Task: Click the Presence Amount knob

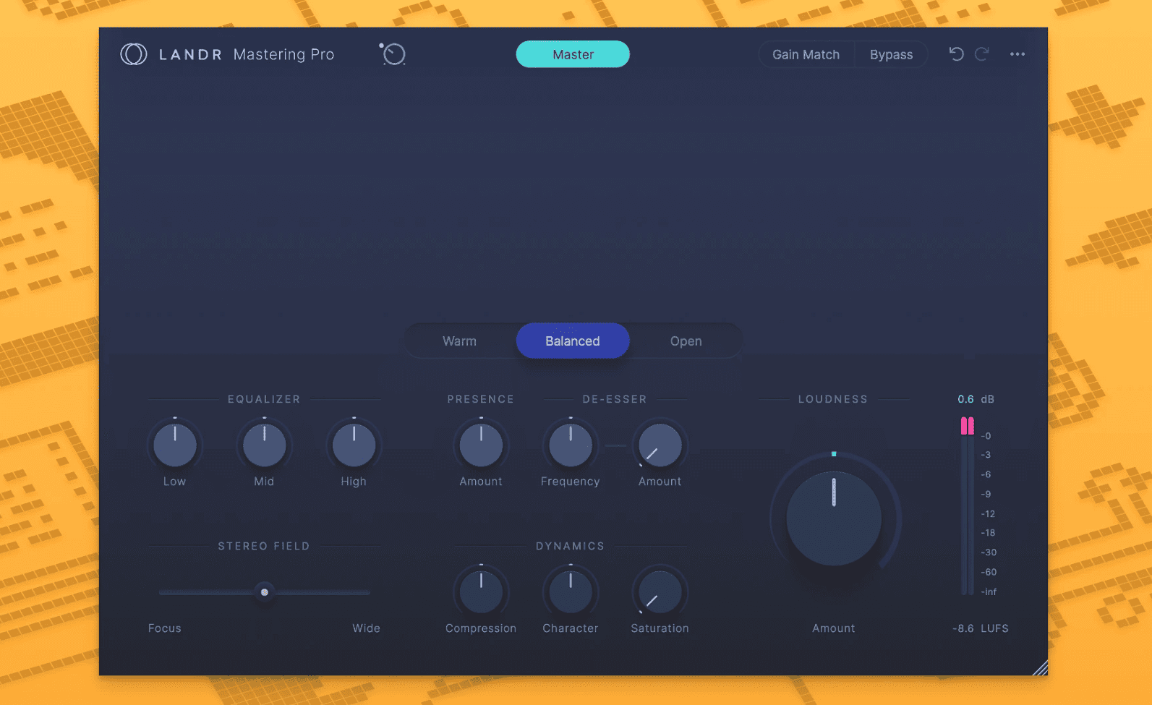Action: click(481, 445)
